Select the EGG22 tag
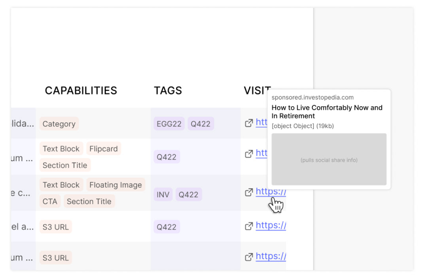This screenshot has height=278, width=424. pos(169,124)
